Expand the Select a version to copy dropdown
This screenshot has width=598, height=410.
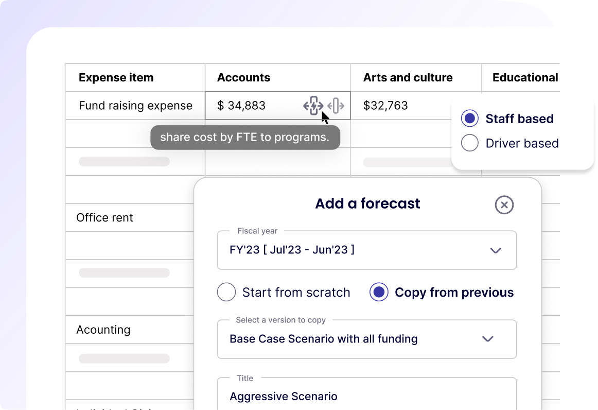coord(367,339)
